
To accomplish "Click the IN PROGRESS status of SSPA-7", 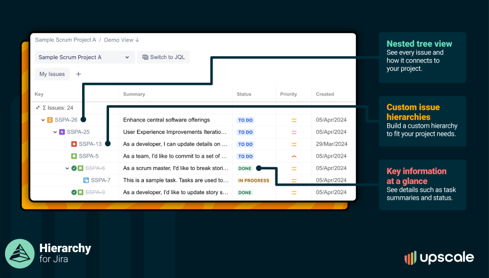I will [x=253, y=181].
